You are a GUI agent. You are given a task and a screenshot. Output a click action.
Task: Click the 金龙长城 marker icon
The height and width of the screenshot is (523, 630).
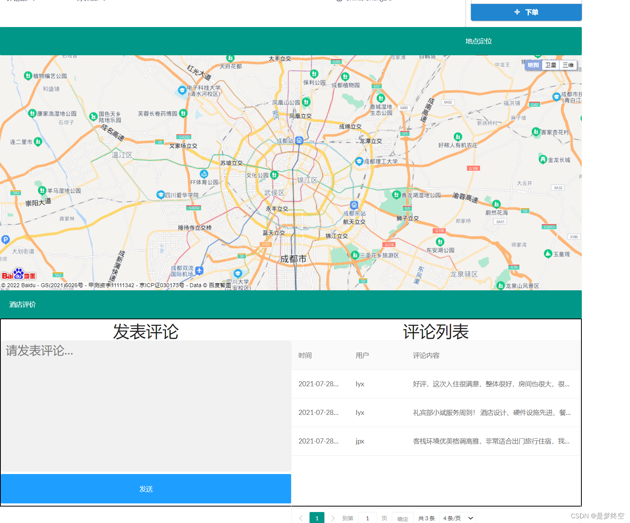[x=543, y=159]
